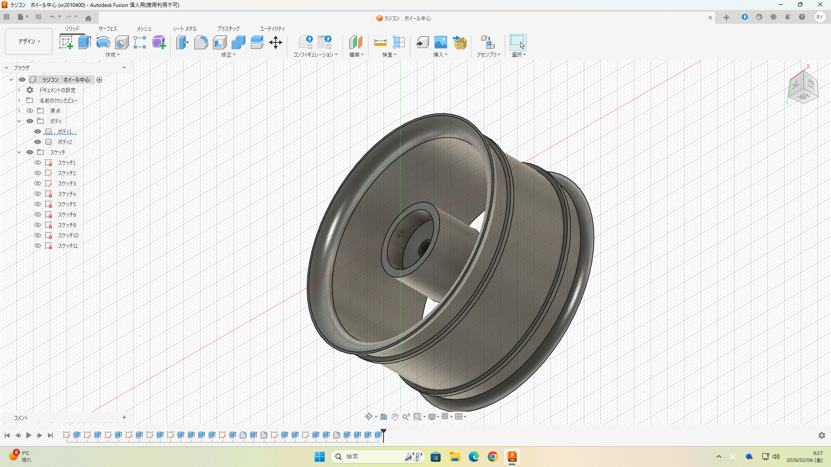Show スケッチ1 via its eye icon
The width and height of the screenshot is (831, 467).
[38, 163]
